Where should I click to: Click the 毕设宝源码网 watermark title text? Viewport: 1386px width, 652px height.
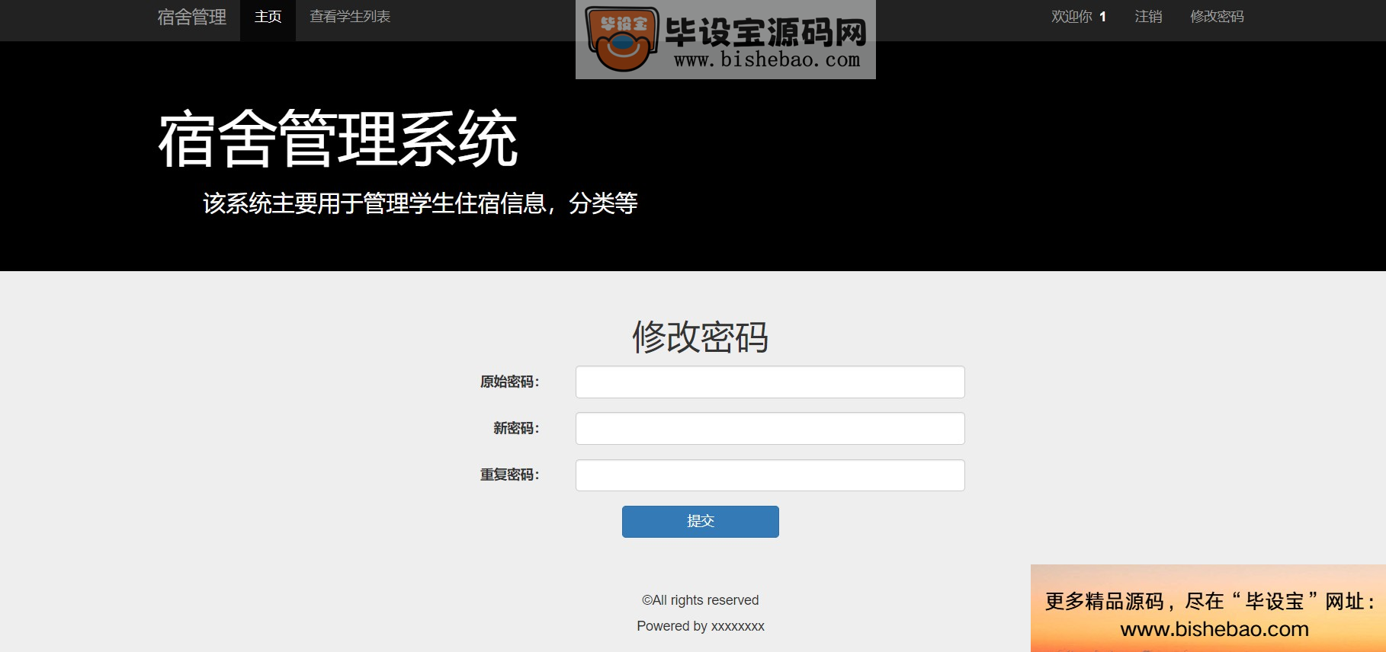(765, 33)
